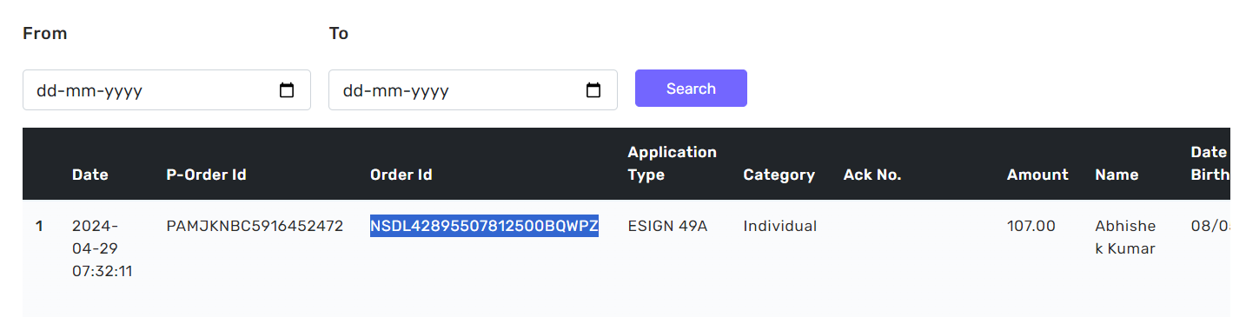Click the 107.00 amount cell

coord(1031,226)
